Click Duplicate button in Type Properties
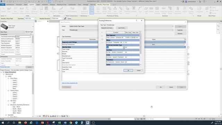This screenshot has height=125, width=222. coord(180,30)
